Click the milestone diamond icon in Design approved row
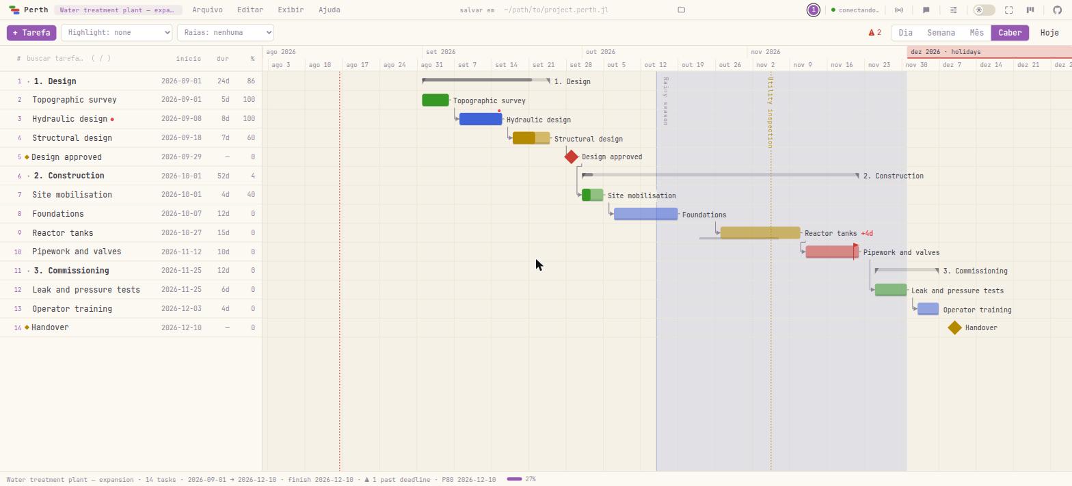Image resolution: width=1072 pixels, height=486 pixels. click(x=27, y=157)
